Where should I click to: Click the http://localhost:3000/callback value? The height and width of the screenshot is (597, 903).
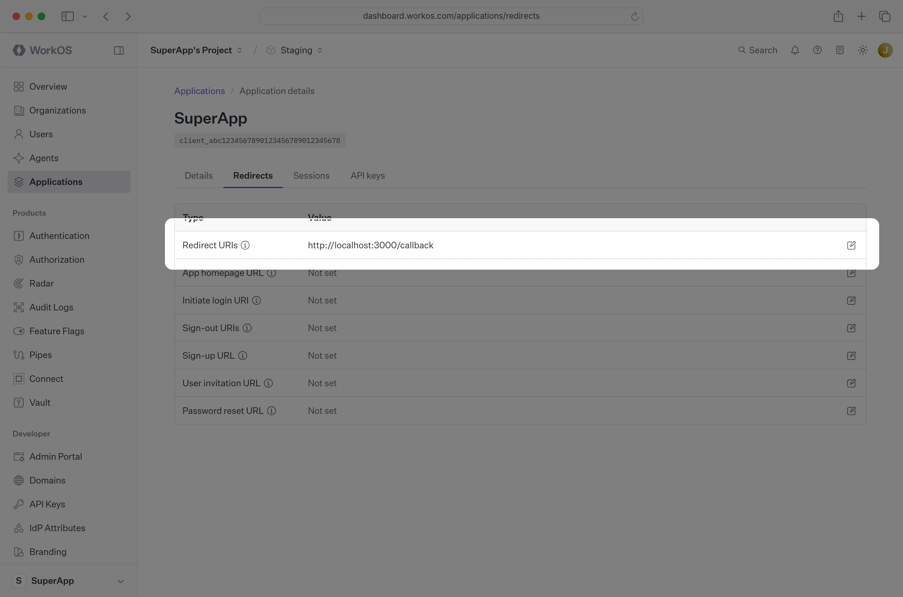coord(370,245)
